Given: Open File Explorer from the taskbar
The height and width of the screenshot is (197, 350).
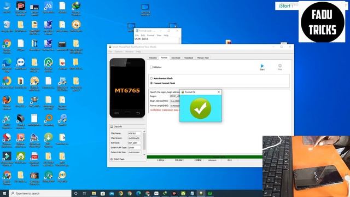Looking at the screenshot, I should (x=94, y=193).
